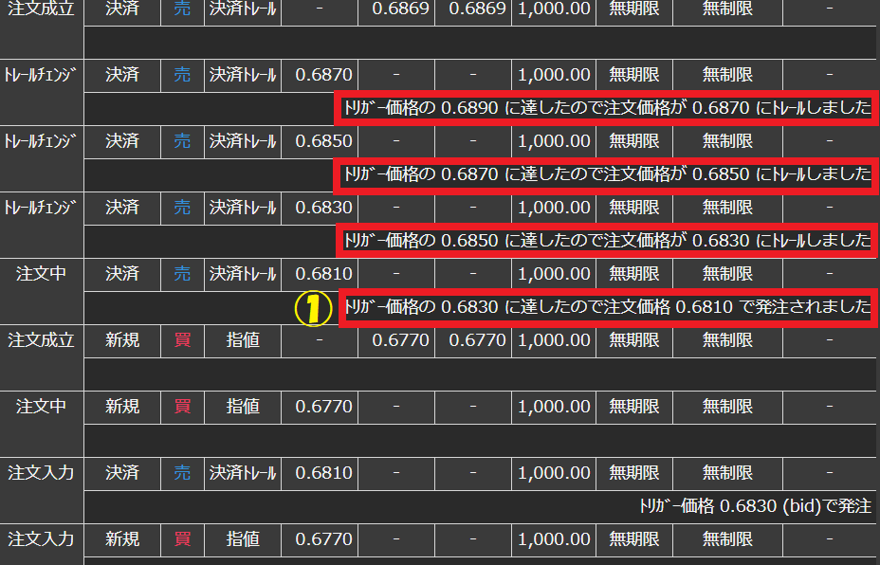This screenshot has height=565, width=880.
Task: Click 買 in the 注文中 指値 row
Action: [x=182, y=407]
